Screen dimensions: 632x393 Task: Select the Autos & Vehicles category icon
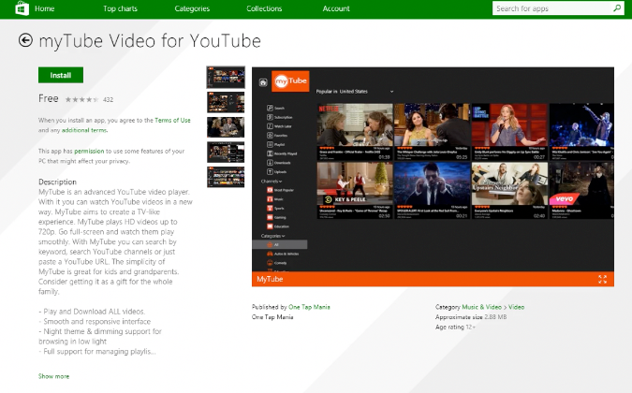270,254
